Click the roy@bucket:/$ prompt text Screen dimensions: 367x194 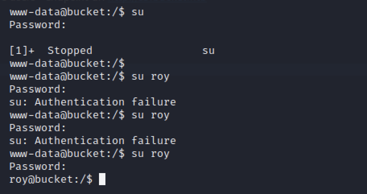(x=51, y=179)
